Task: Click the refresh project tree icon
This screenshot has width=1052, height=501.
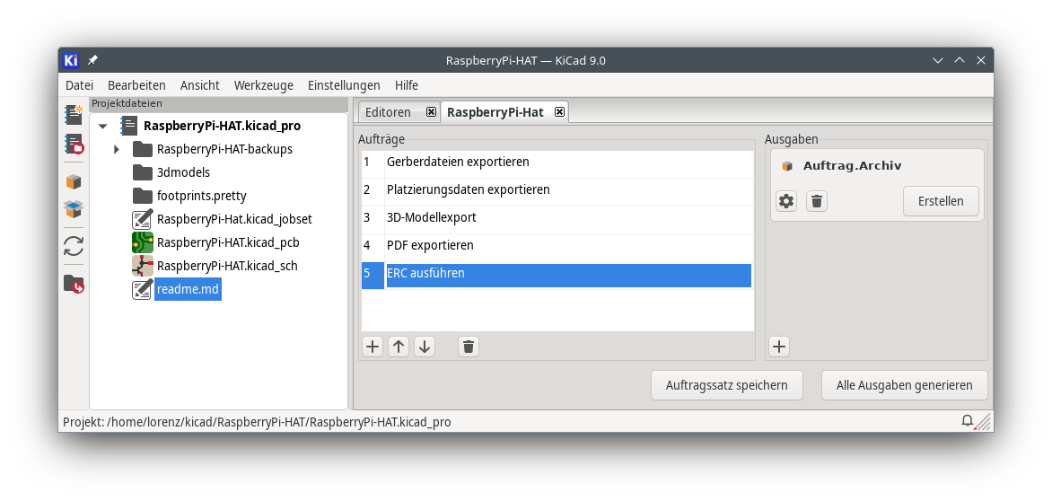Action: tap(74, 245)
